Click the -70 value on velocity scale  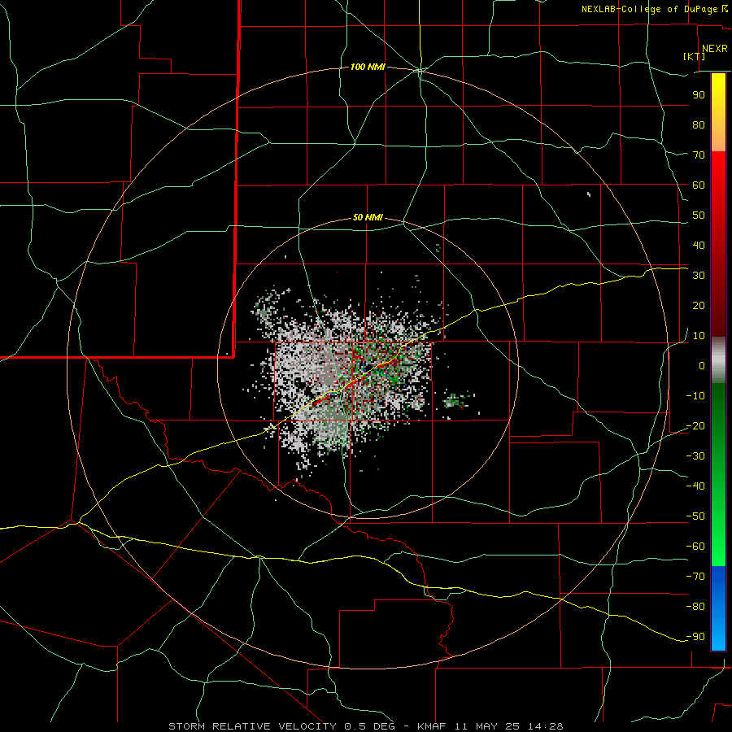click(x=695, y=577)
